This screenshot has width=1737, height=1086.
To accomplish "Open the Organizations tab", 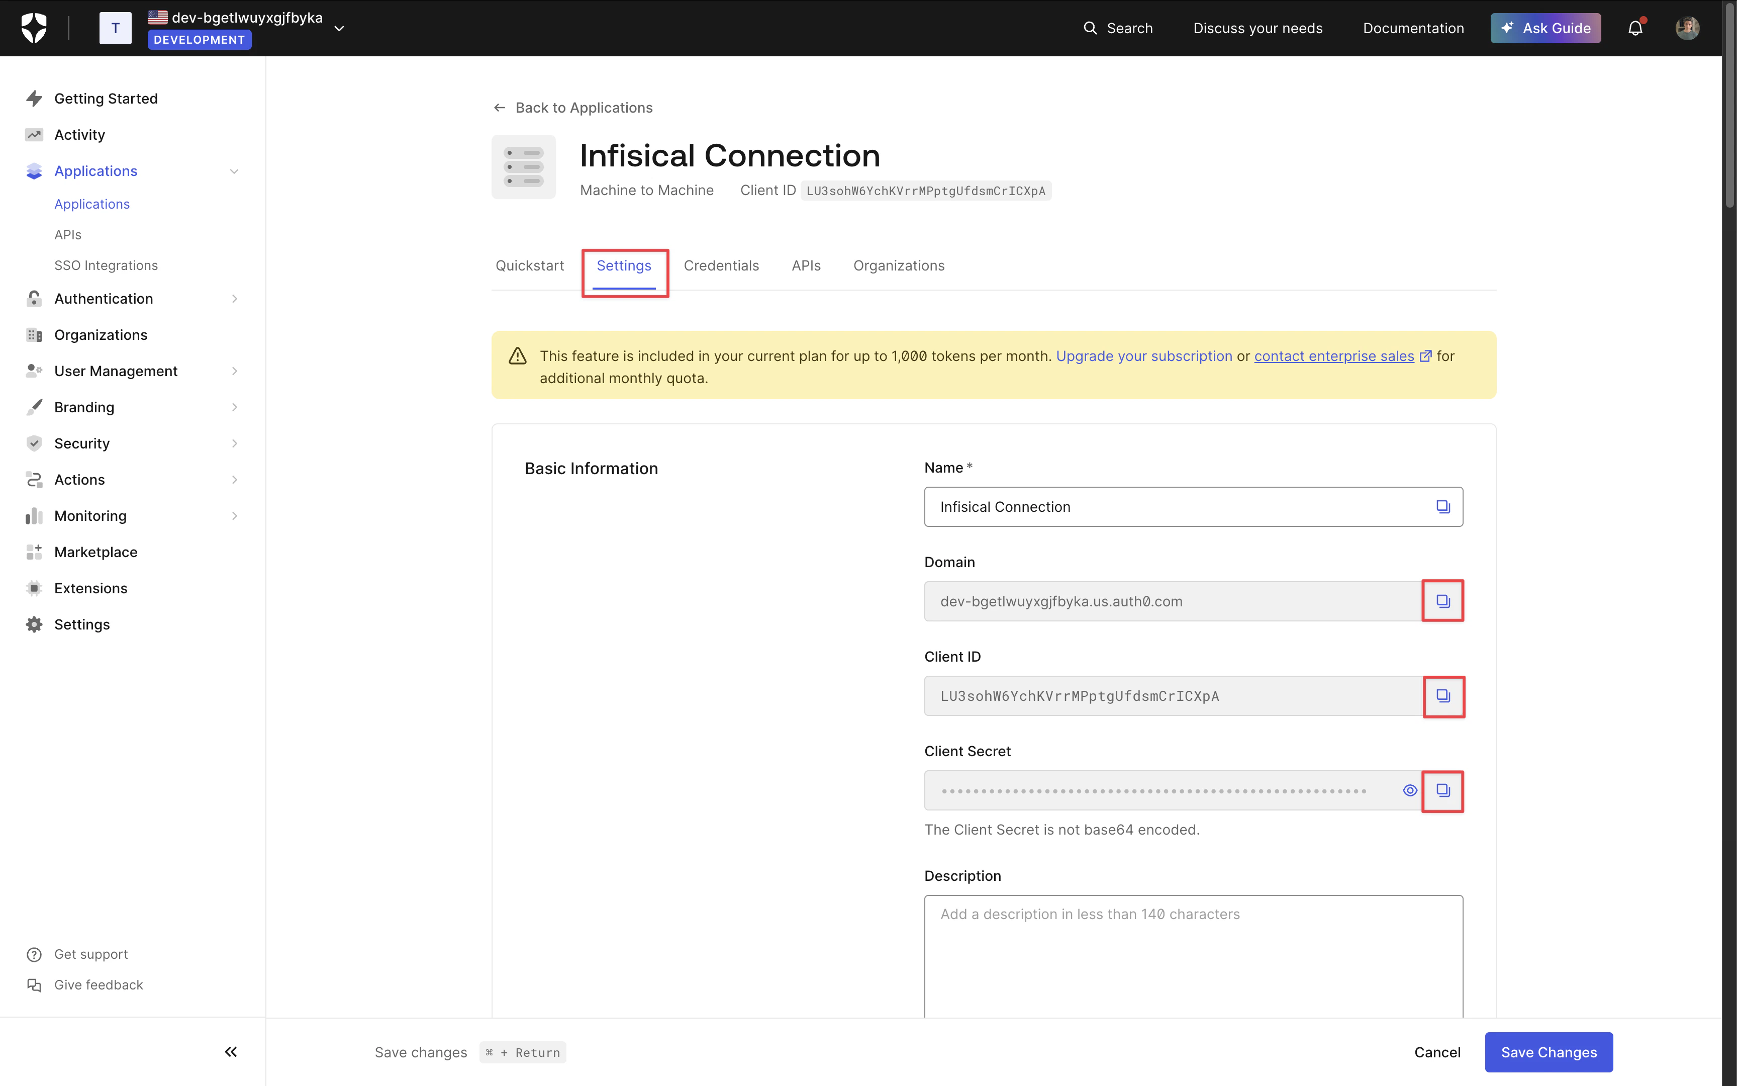I will 899,266.
